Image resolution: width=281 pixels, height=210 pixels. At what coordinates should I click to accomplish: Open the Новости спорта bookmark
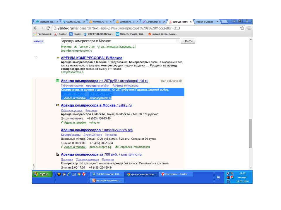pos(130,34)
